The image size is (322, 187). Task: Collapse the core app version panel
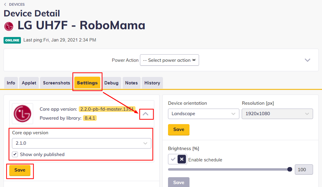[145, 114]
